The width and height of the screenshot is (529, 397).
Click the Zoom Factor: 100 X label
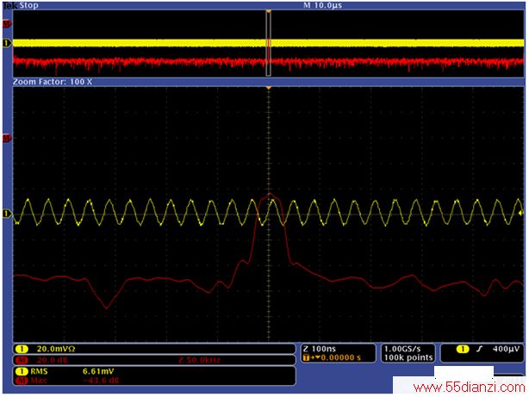point(53,82)
